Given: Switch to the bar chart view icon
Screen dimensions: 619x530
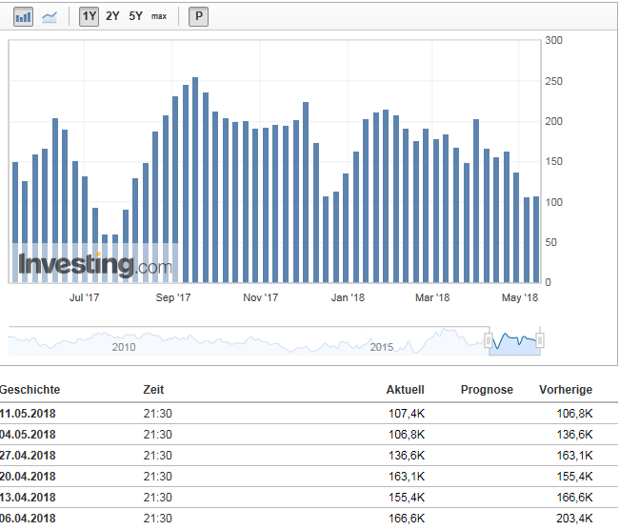Looking at the screenshot, I should [23, 16].
